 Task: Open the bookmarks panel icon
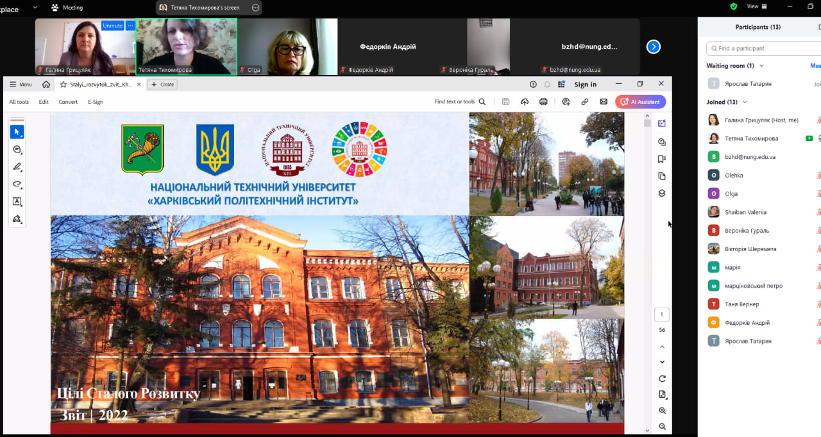coord(662,159)
